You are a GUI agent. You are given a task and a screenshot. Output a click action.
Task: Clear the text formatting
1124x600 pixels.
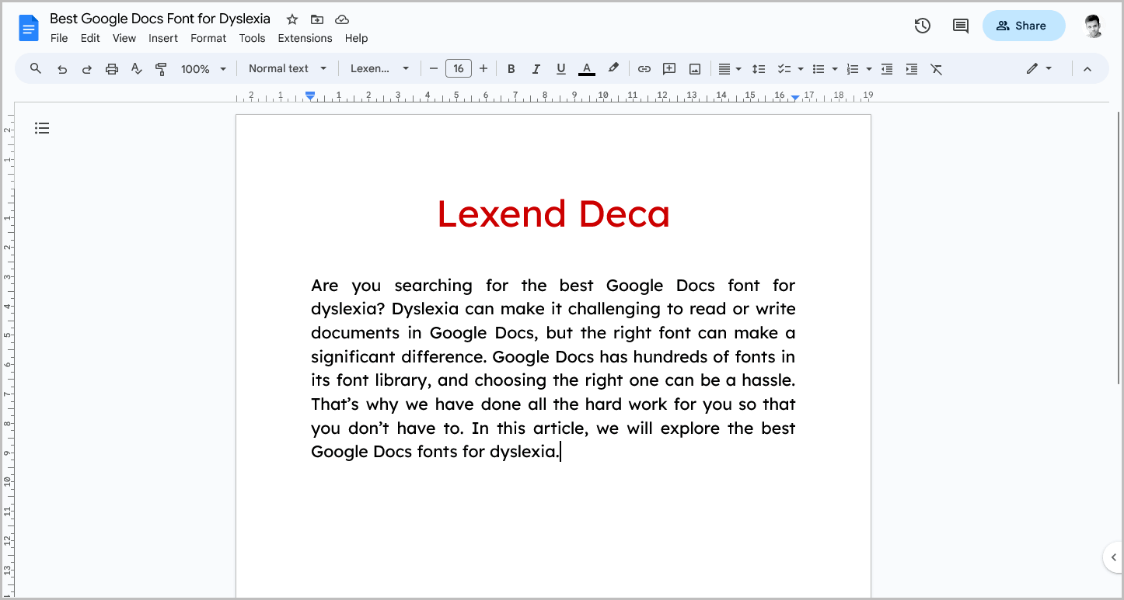tap(937, 69)
